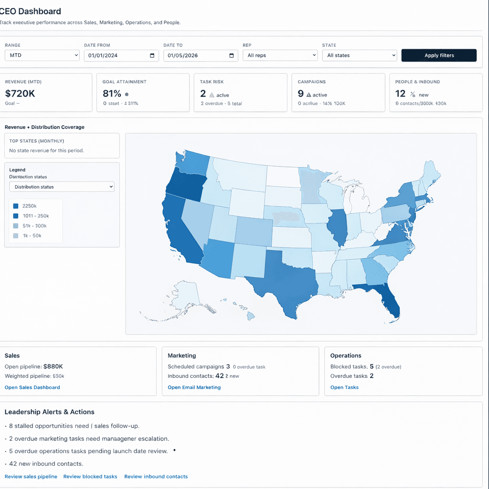Open Tasks from the Operations card
This screenshot has width=489, height=489.
(x=344, y=387)
